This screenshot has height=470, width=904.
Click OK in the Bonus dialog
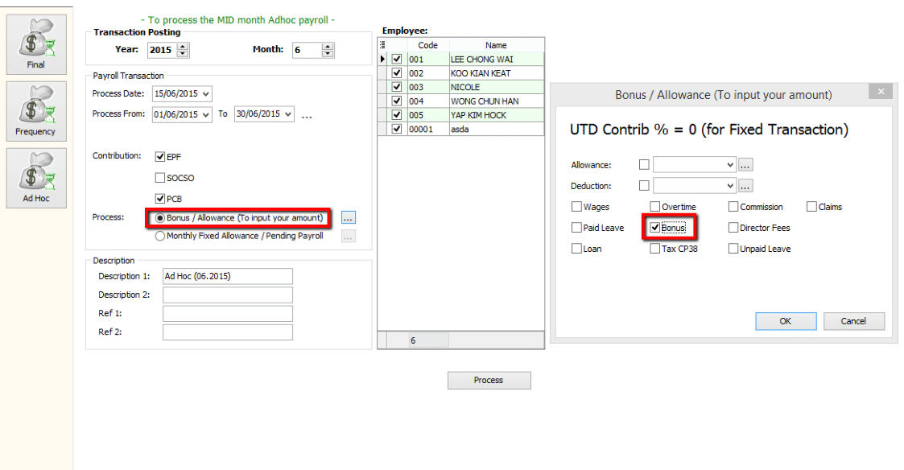785,321
